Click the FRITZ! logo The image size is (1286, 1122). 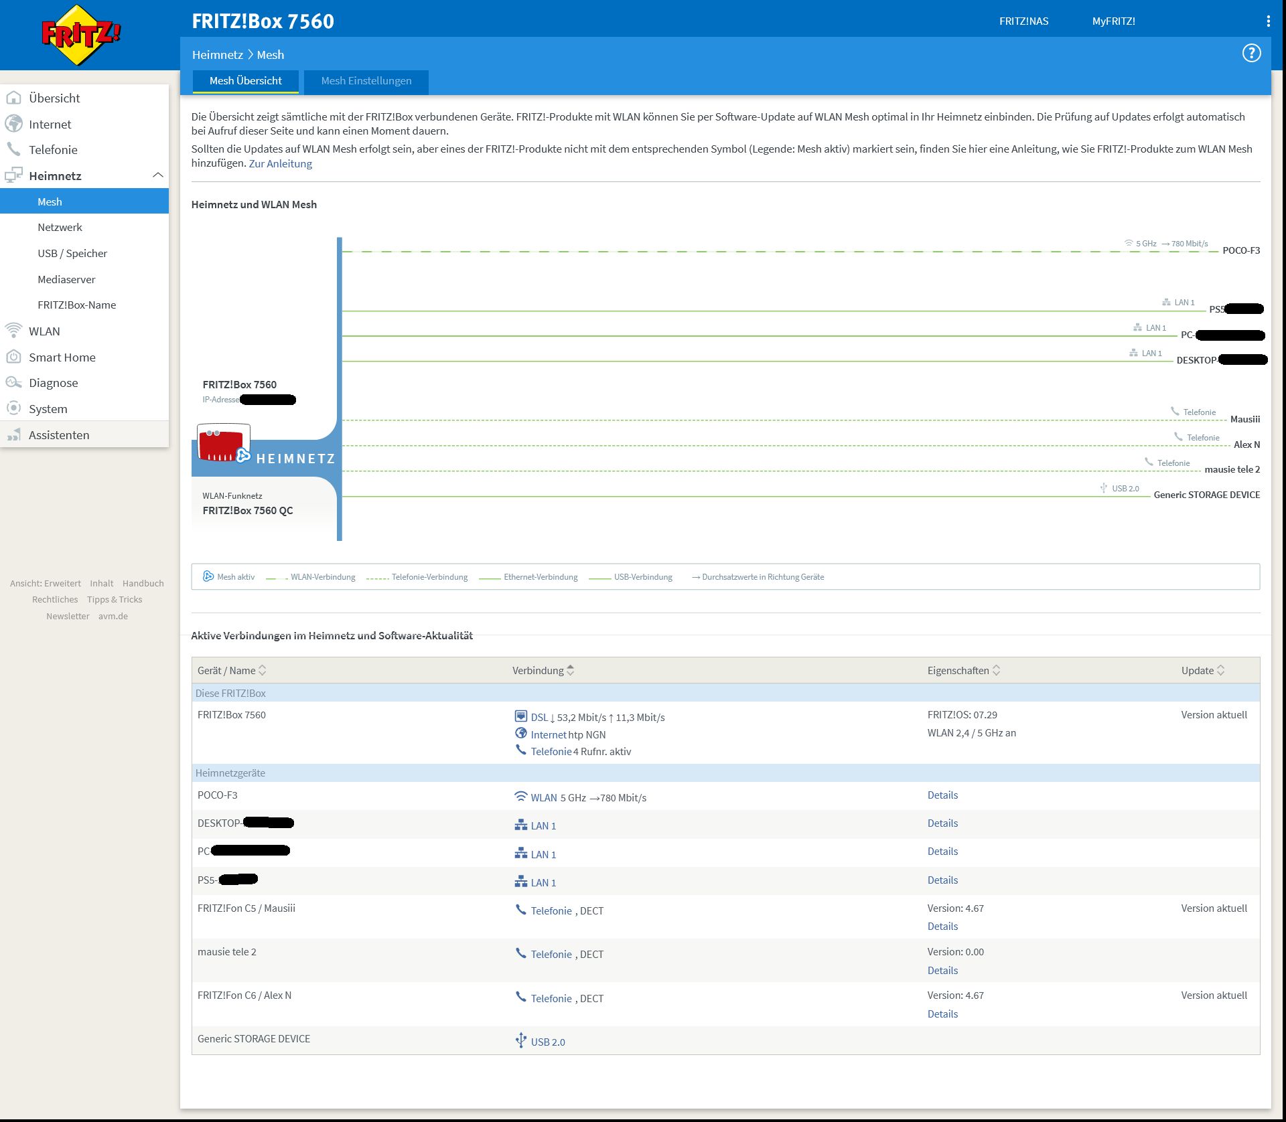[x=80, y=34]
